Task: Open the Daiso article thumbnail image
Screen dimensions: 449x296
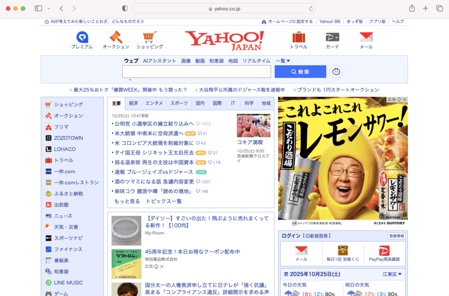Action: (x=126, y=231)
